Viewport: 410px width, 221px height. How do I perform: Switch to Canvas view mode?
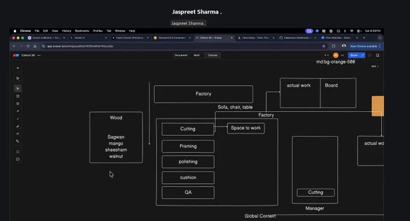(x=213, y=55)
